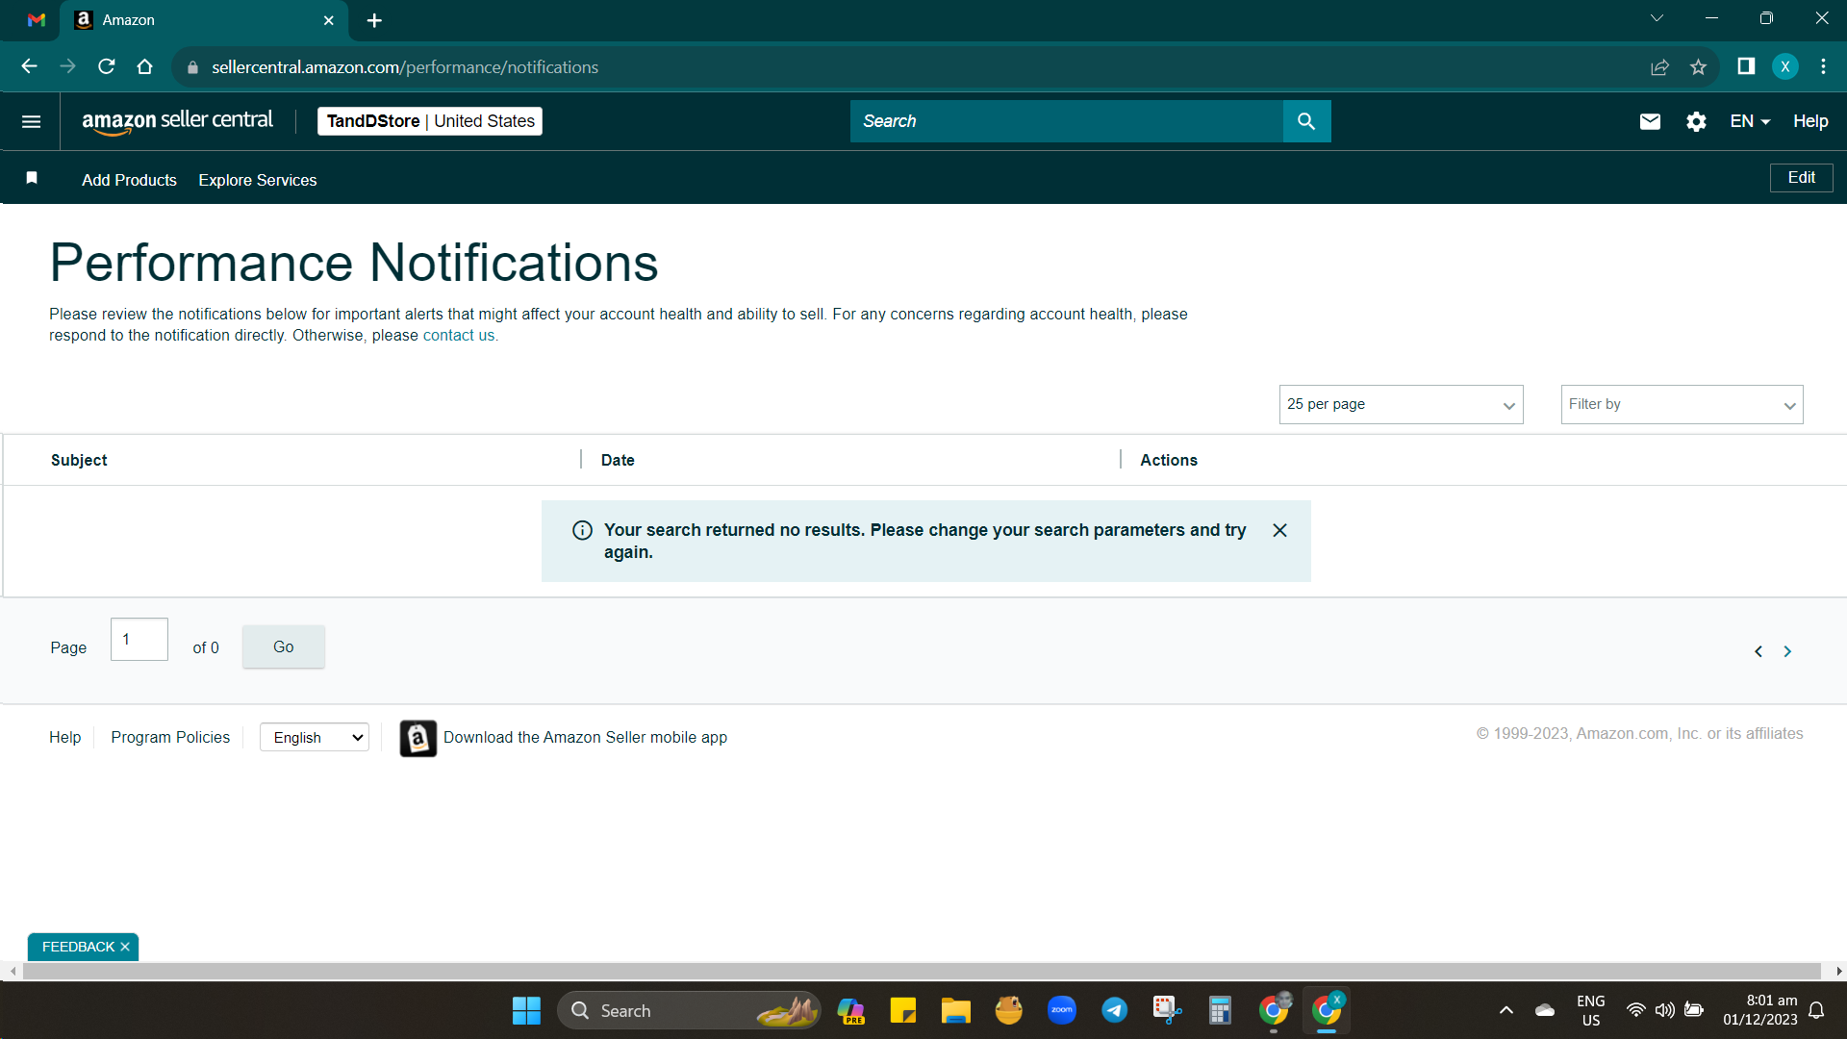
Task: Open the browser home page
Action: 144,66
